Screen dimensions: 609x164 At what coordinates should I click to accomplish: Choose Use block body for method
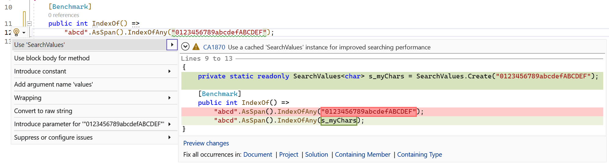52,58
